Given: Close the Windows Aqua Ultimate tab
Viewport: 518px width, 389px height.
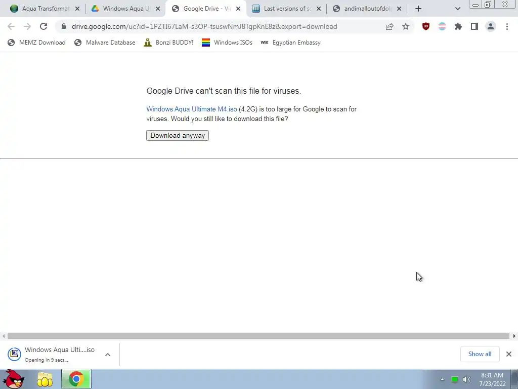Looking at the screenshot, I should (x=158, y=9).
